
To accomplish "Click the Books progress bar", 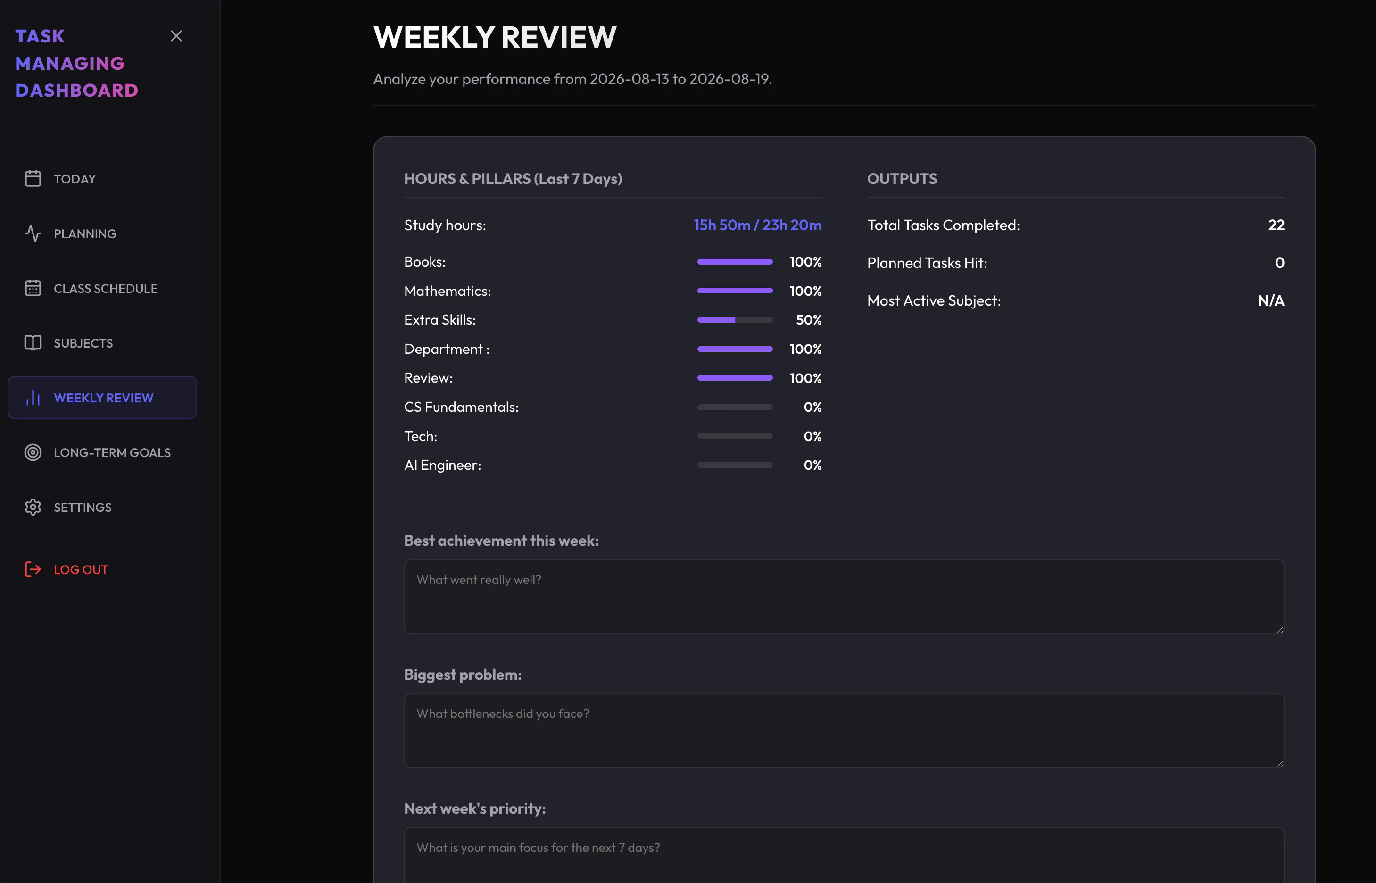I will [735, 261].
